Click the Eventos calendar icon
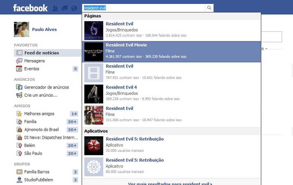Image resolution: width=293 pixels, height=185 pixels. [19, 69]
